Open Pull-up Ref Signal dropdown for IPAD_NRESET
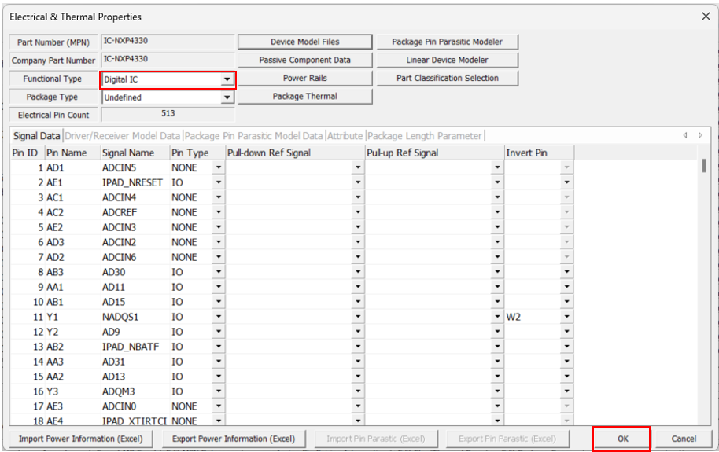 pos(497,182)
